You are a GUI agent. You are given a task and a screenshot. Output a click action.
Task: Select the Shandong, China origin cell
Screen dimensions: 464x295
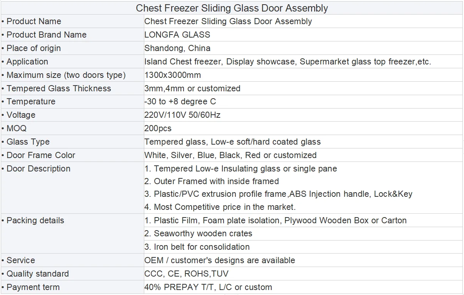pyautogui.click(x=177, y=48)
